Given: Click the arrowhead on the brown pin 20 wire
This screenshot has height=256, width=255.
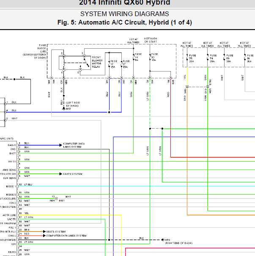Looking at the screenshot, I should [44, 232].
